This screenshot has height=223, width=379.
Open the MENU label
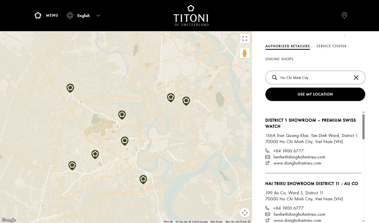tap(52, 15)
